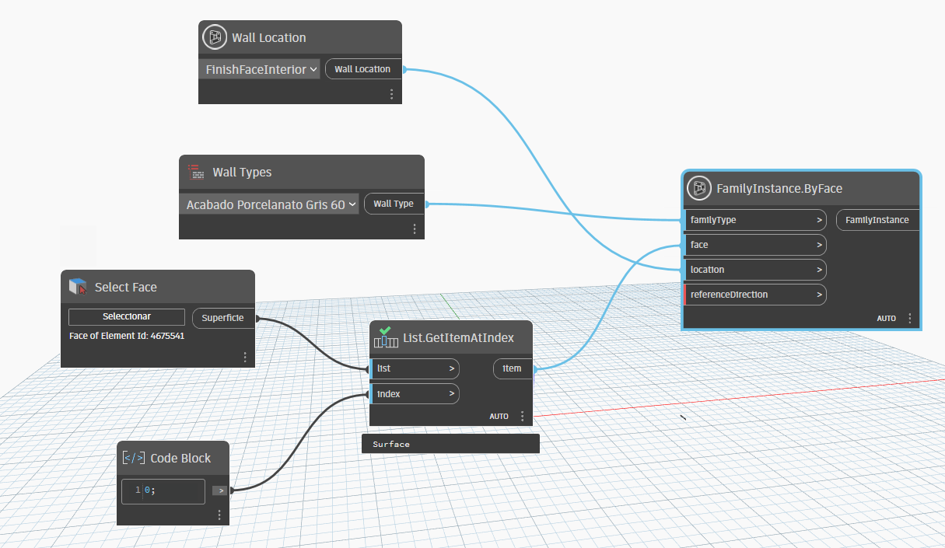The image size is (945, 548).
Task: Click the Surface preview bubble
Action: pyautogui.click(x=450, y=444)
